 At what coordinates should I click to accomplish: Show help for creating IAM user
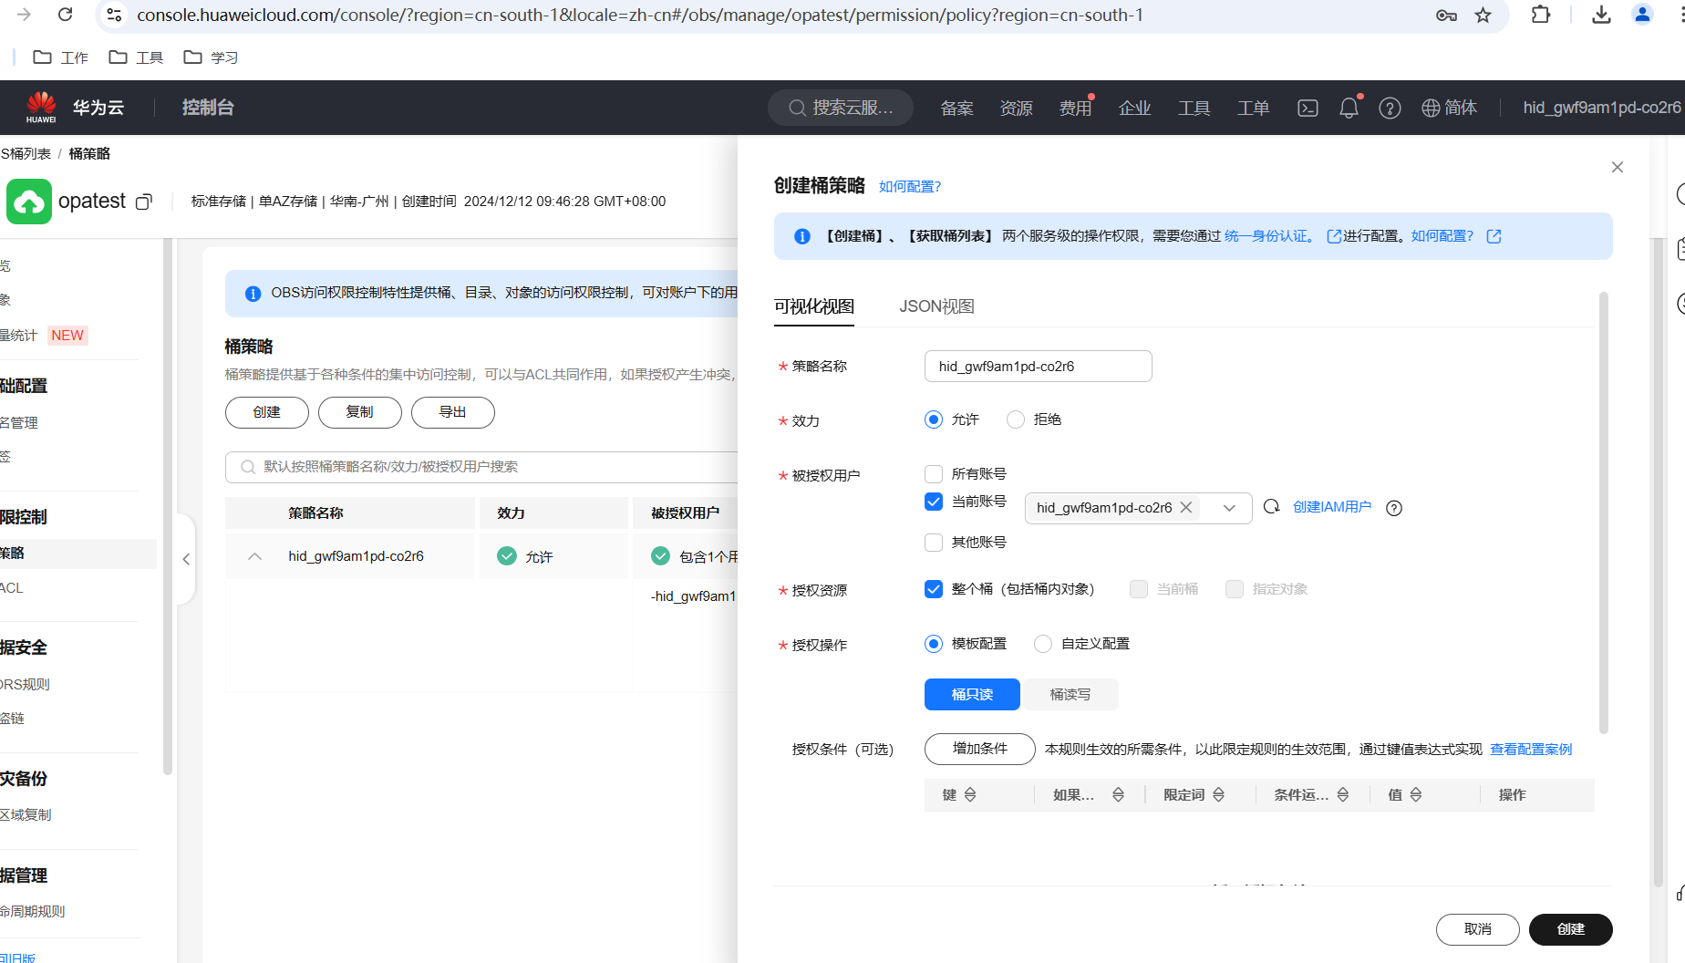(1394, 508)
